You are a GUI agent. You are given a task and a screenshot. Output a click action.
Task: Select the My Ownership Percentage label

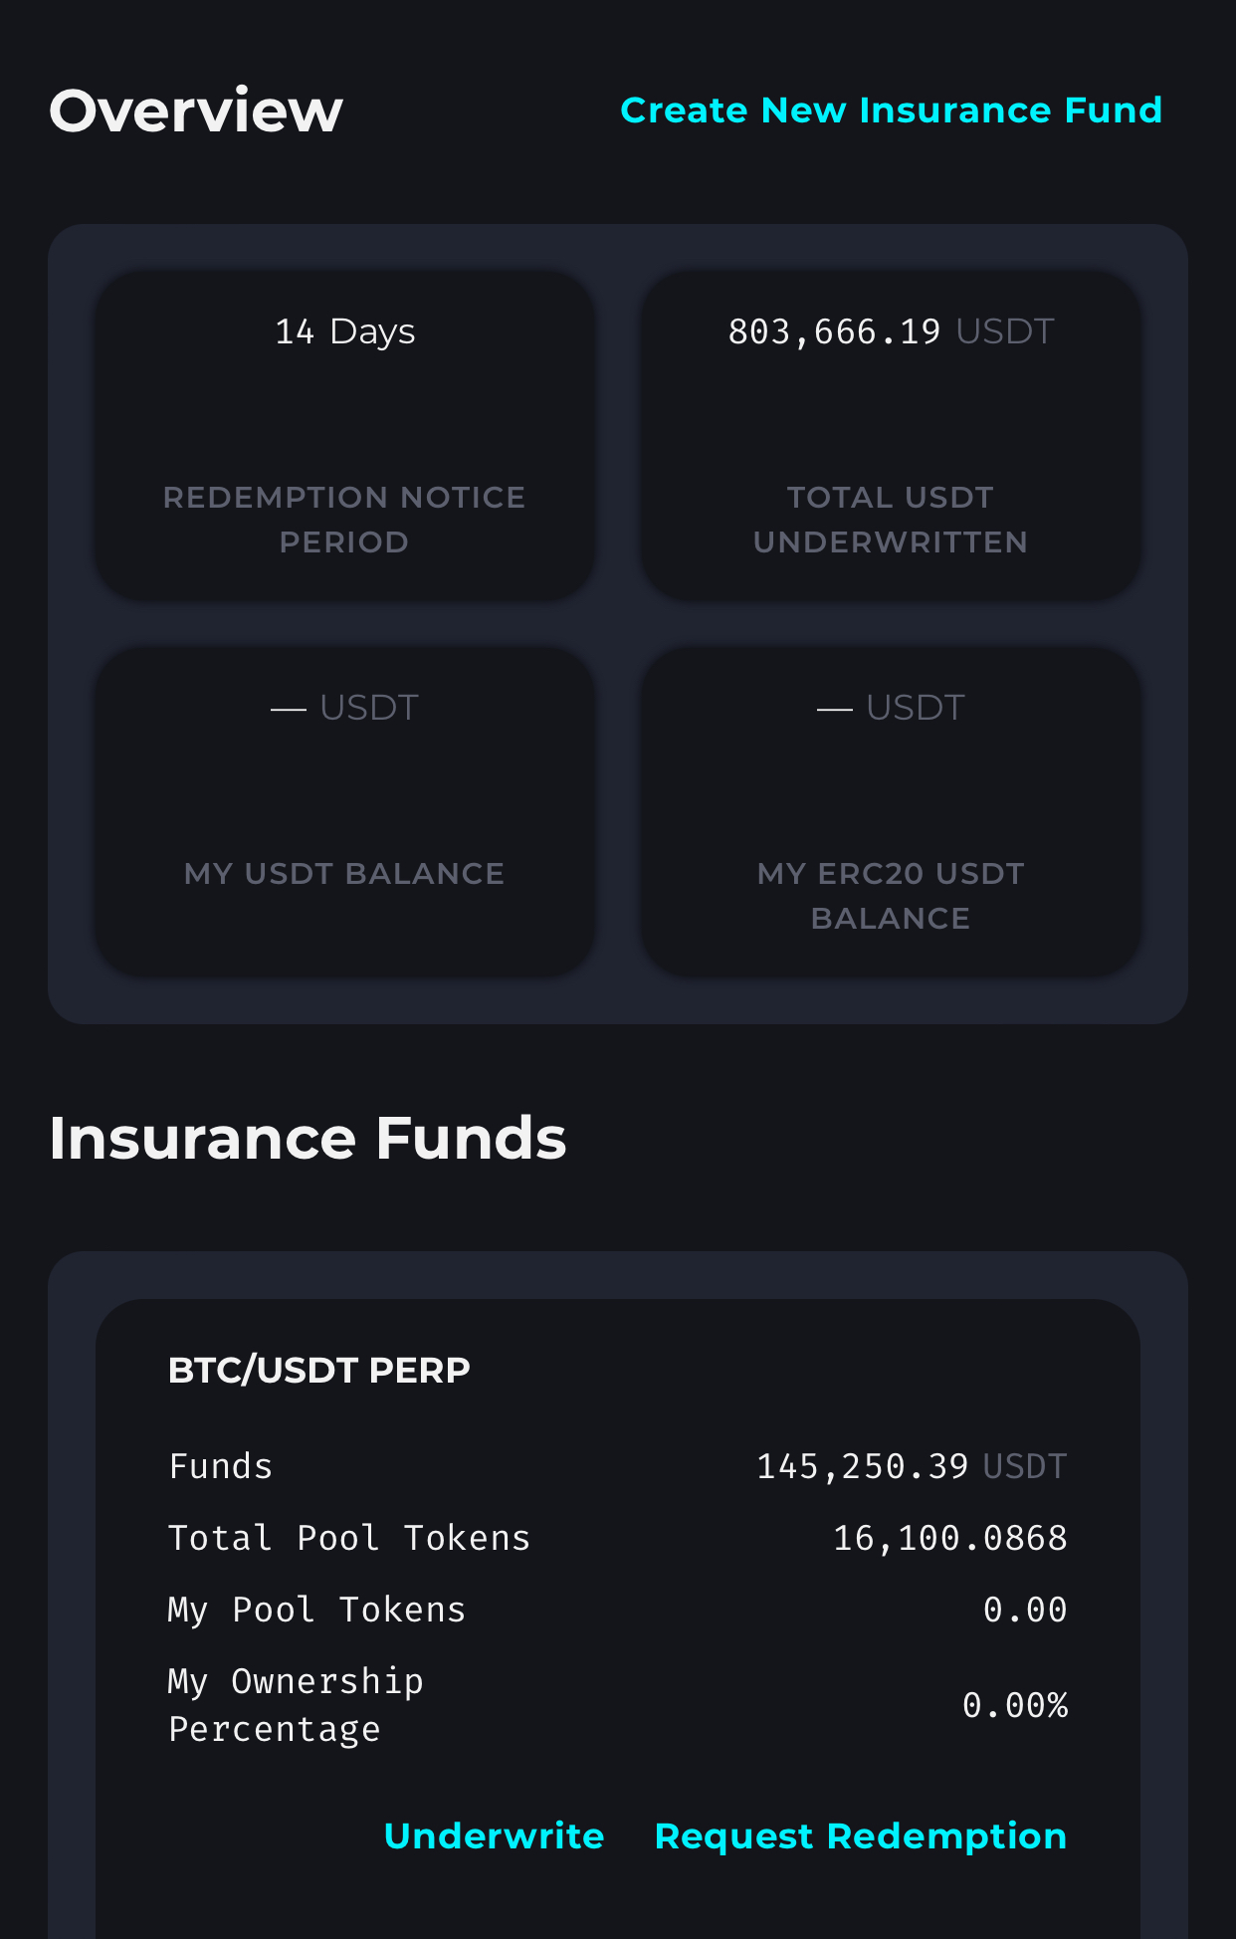tap(296, 1705)
